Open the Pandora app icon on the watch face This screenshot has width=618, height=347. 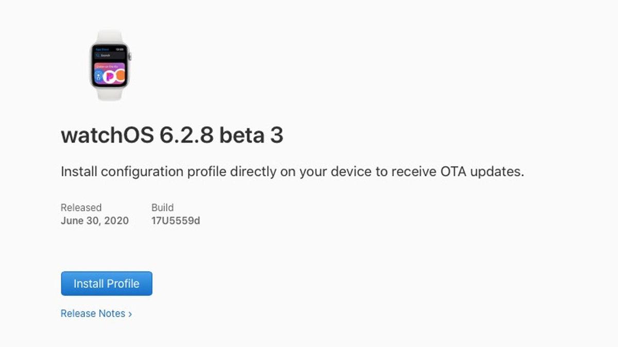pos(110,76)
